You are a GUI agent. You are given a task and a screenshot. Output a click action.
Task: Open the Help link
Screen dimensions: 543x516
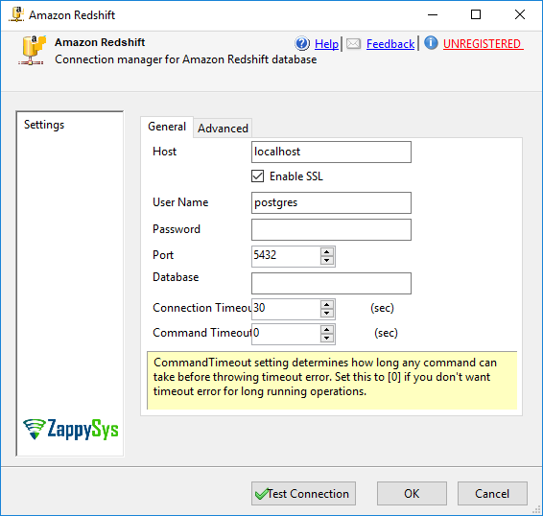[326, 44]
